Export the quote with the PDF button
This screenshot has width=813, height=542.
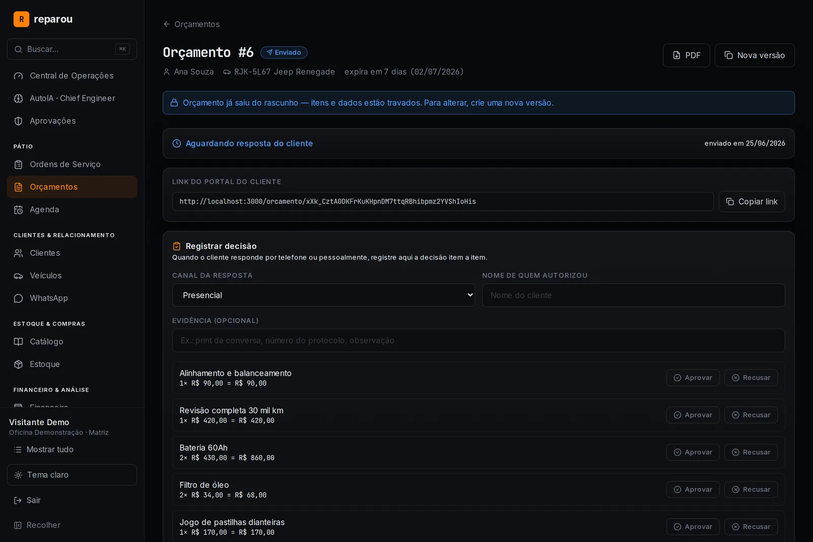[686, 55]
